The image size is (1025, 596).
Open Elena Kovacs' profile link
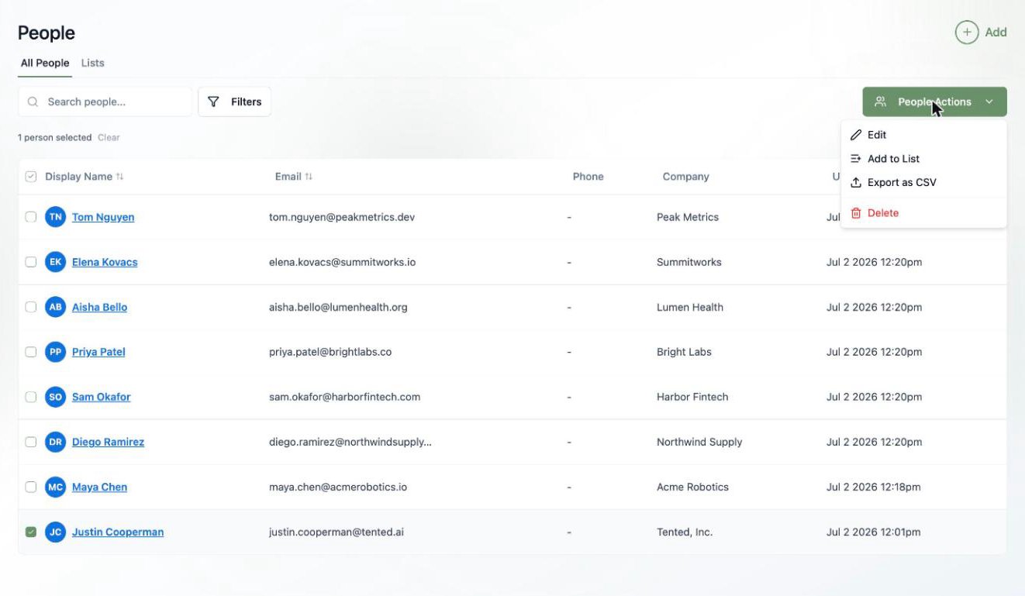(x=105, y=262)
